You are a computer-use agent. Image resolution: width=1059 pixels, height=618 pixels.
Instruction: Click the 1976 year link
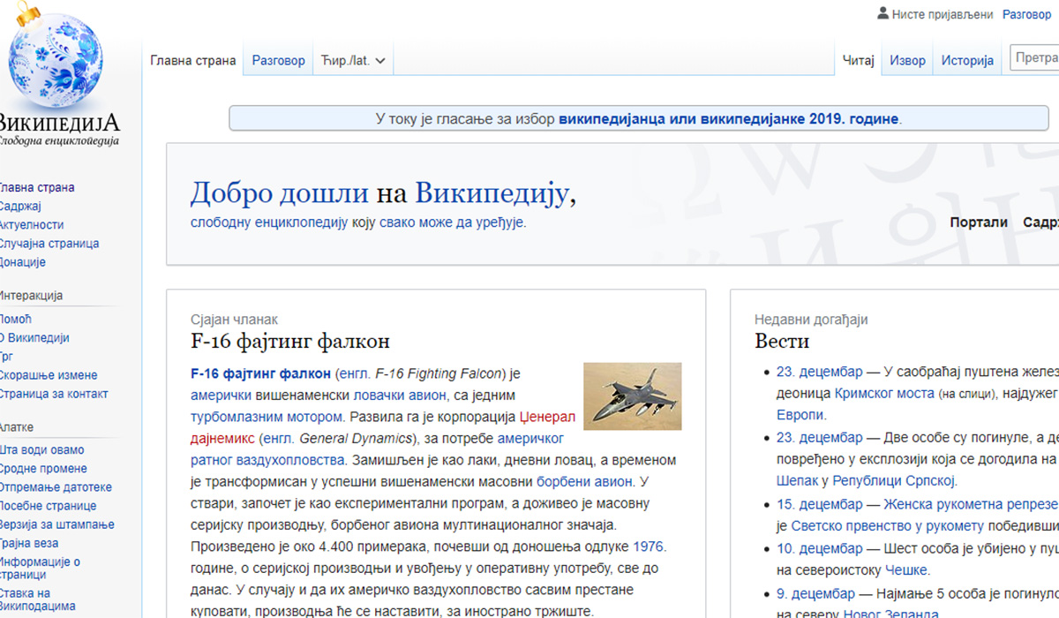[x=648, y=547]
